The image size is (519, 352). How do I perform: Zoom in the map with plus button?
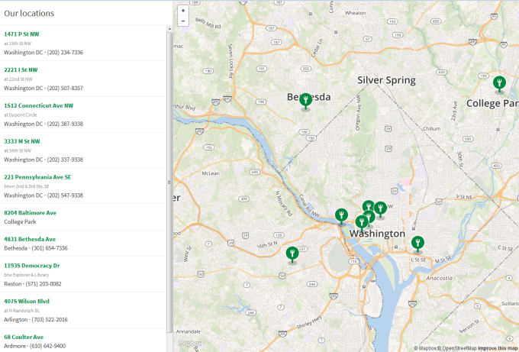click(x=183, y=11)
